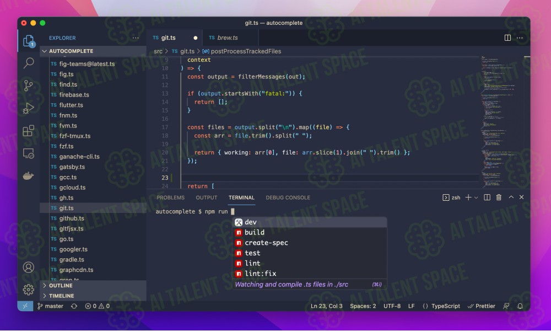Select the TERMINAL panel tab
The width and height of the screenshot is (551, 331).
click(x=241, y=197)
